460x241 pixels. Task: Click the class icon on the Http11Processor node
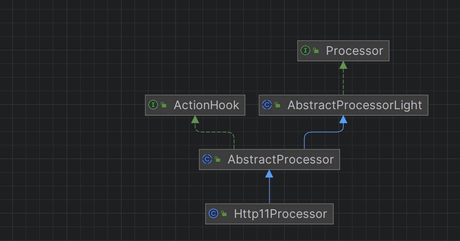pos(213,213)
